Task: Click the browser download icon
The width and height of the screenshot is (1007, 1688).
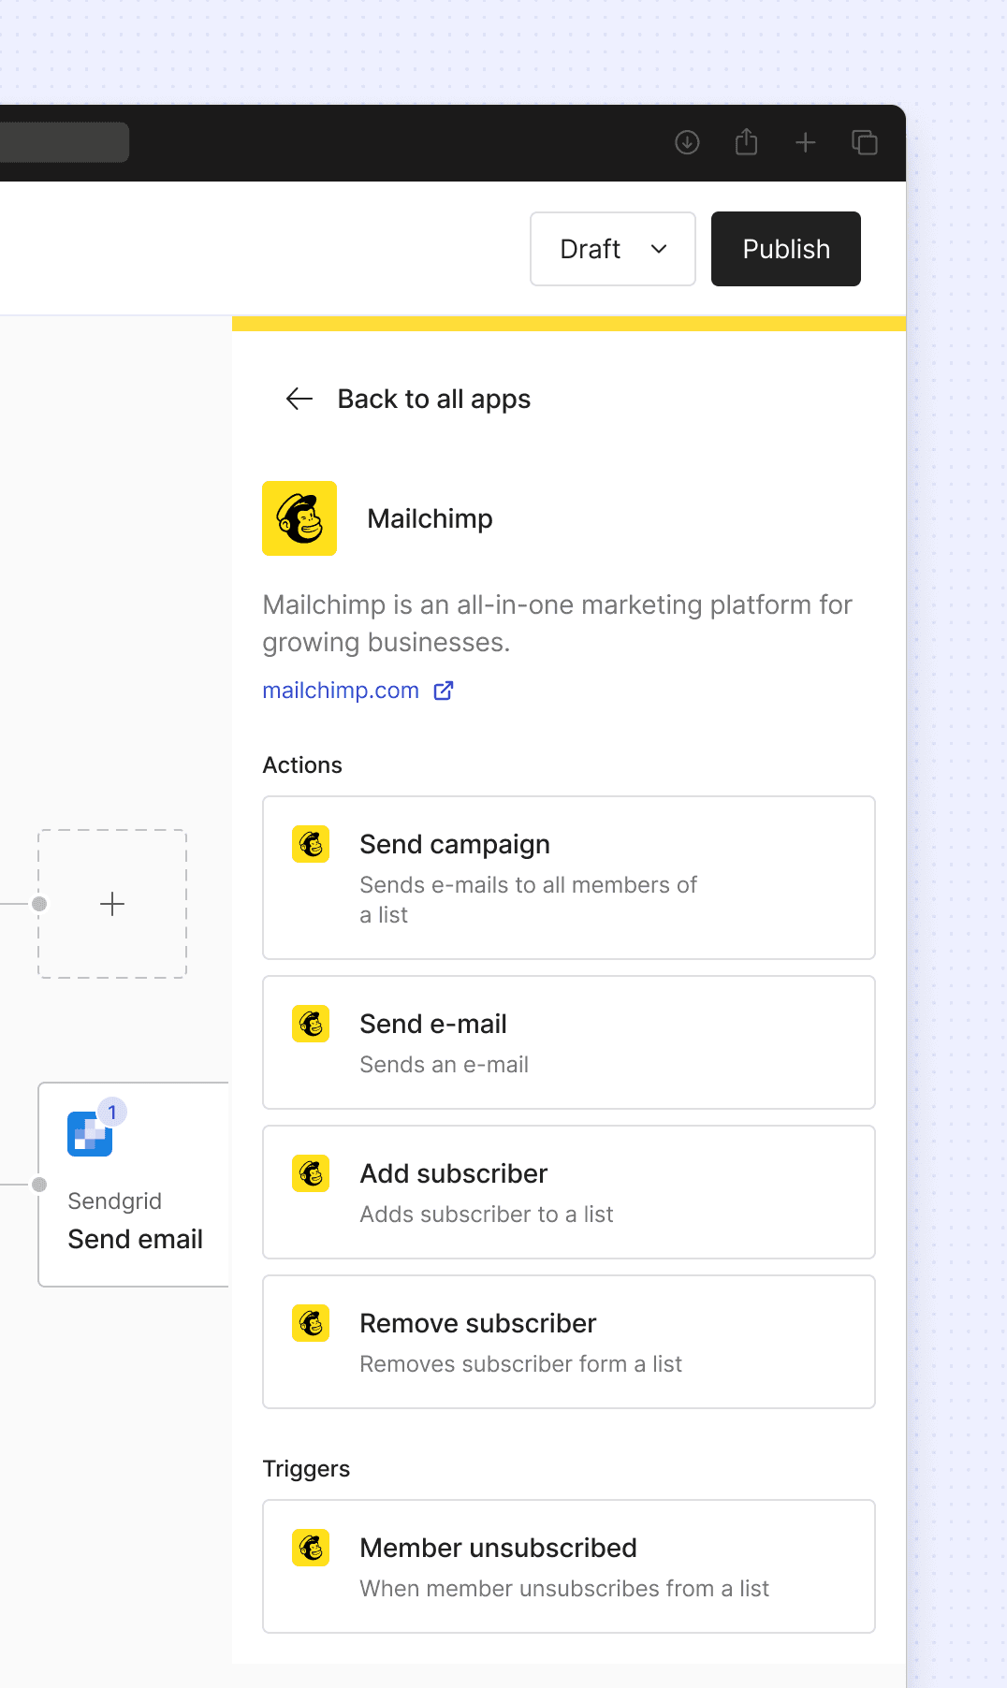Action: 687,142
